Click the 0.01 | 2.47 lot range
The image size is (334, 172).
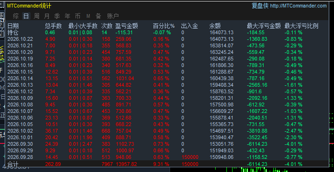(x=80, y=144)
